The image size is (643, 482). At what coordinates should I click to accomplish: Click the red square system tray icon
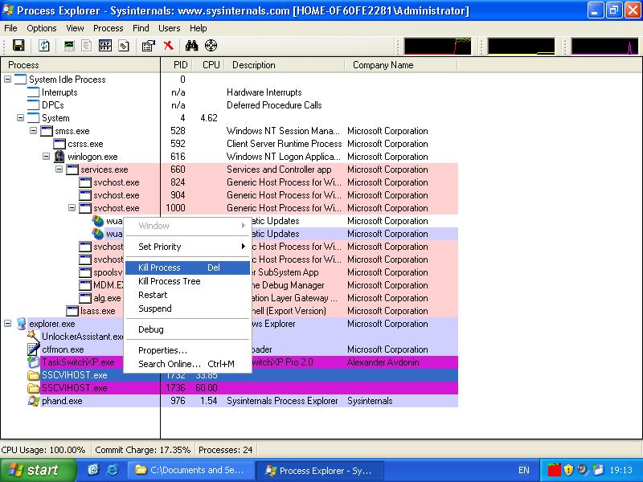point(554,470)
